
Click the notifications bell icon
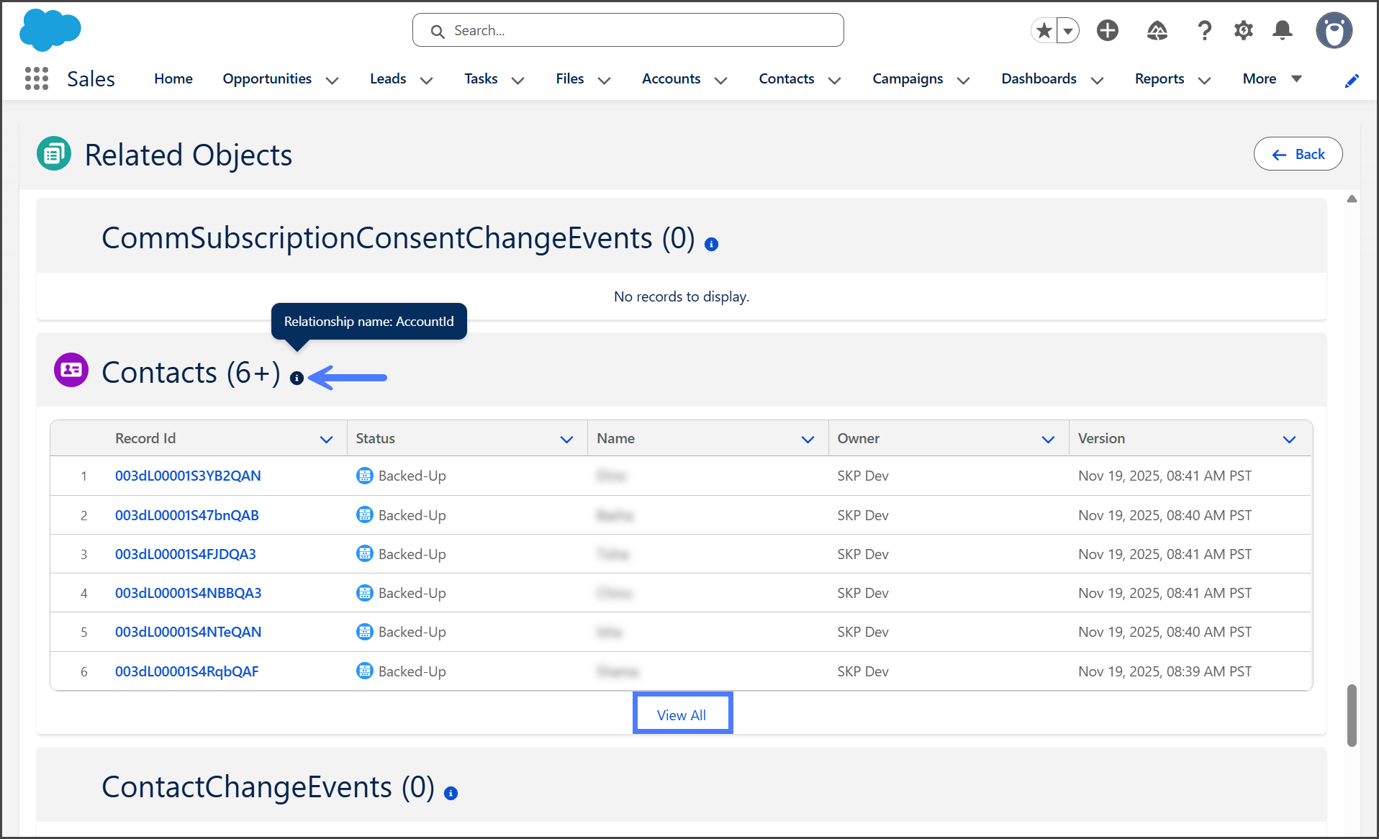click(1282, 30)
